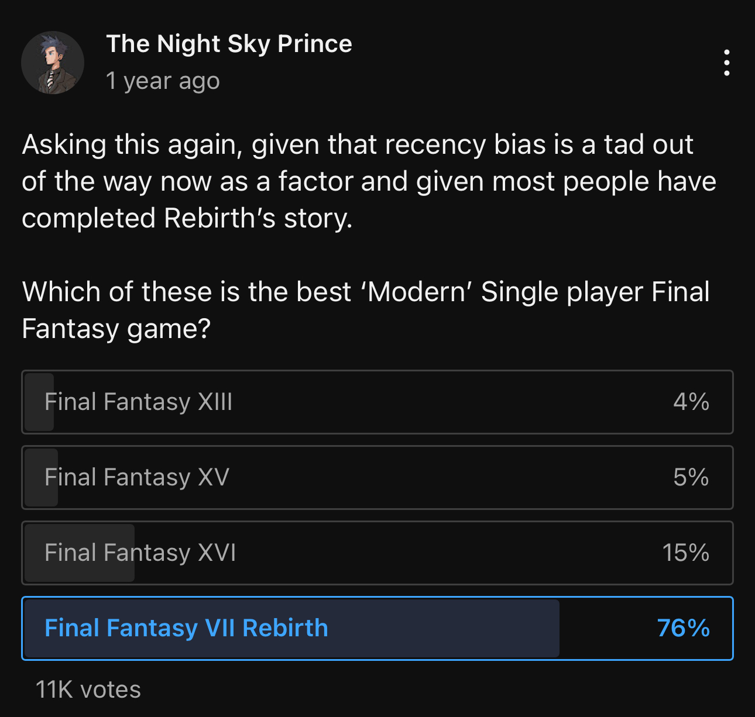This screenshot has height=717, width=755.
Task: Click the 15% result for XVI
Action: [685, 553]
